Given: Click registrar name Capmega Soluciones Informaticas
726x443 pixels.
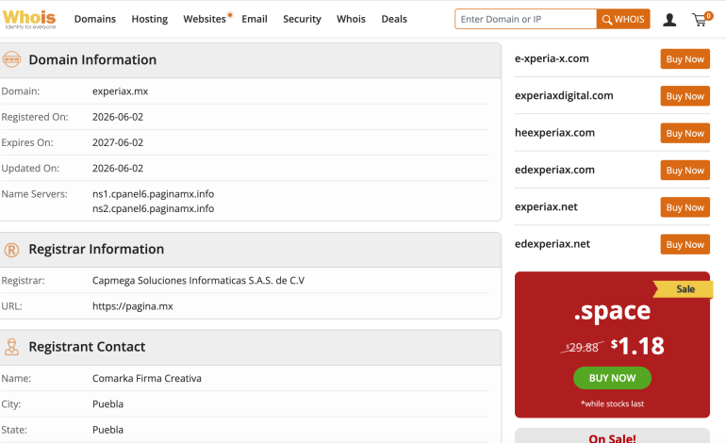Looking at the screenshot, I should tap(198, 281).
